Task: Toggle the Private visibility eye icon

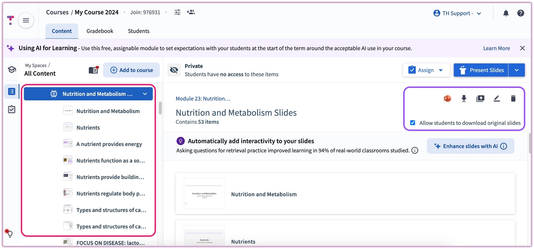Action: pos(174,70)
